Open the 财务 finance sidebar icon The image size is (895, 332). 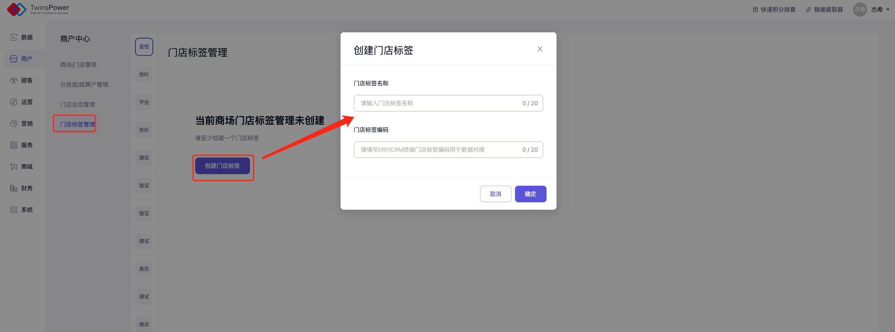coord(14,188)
